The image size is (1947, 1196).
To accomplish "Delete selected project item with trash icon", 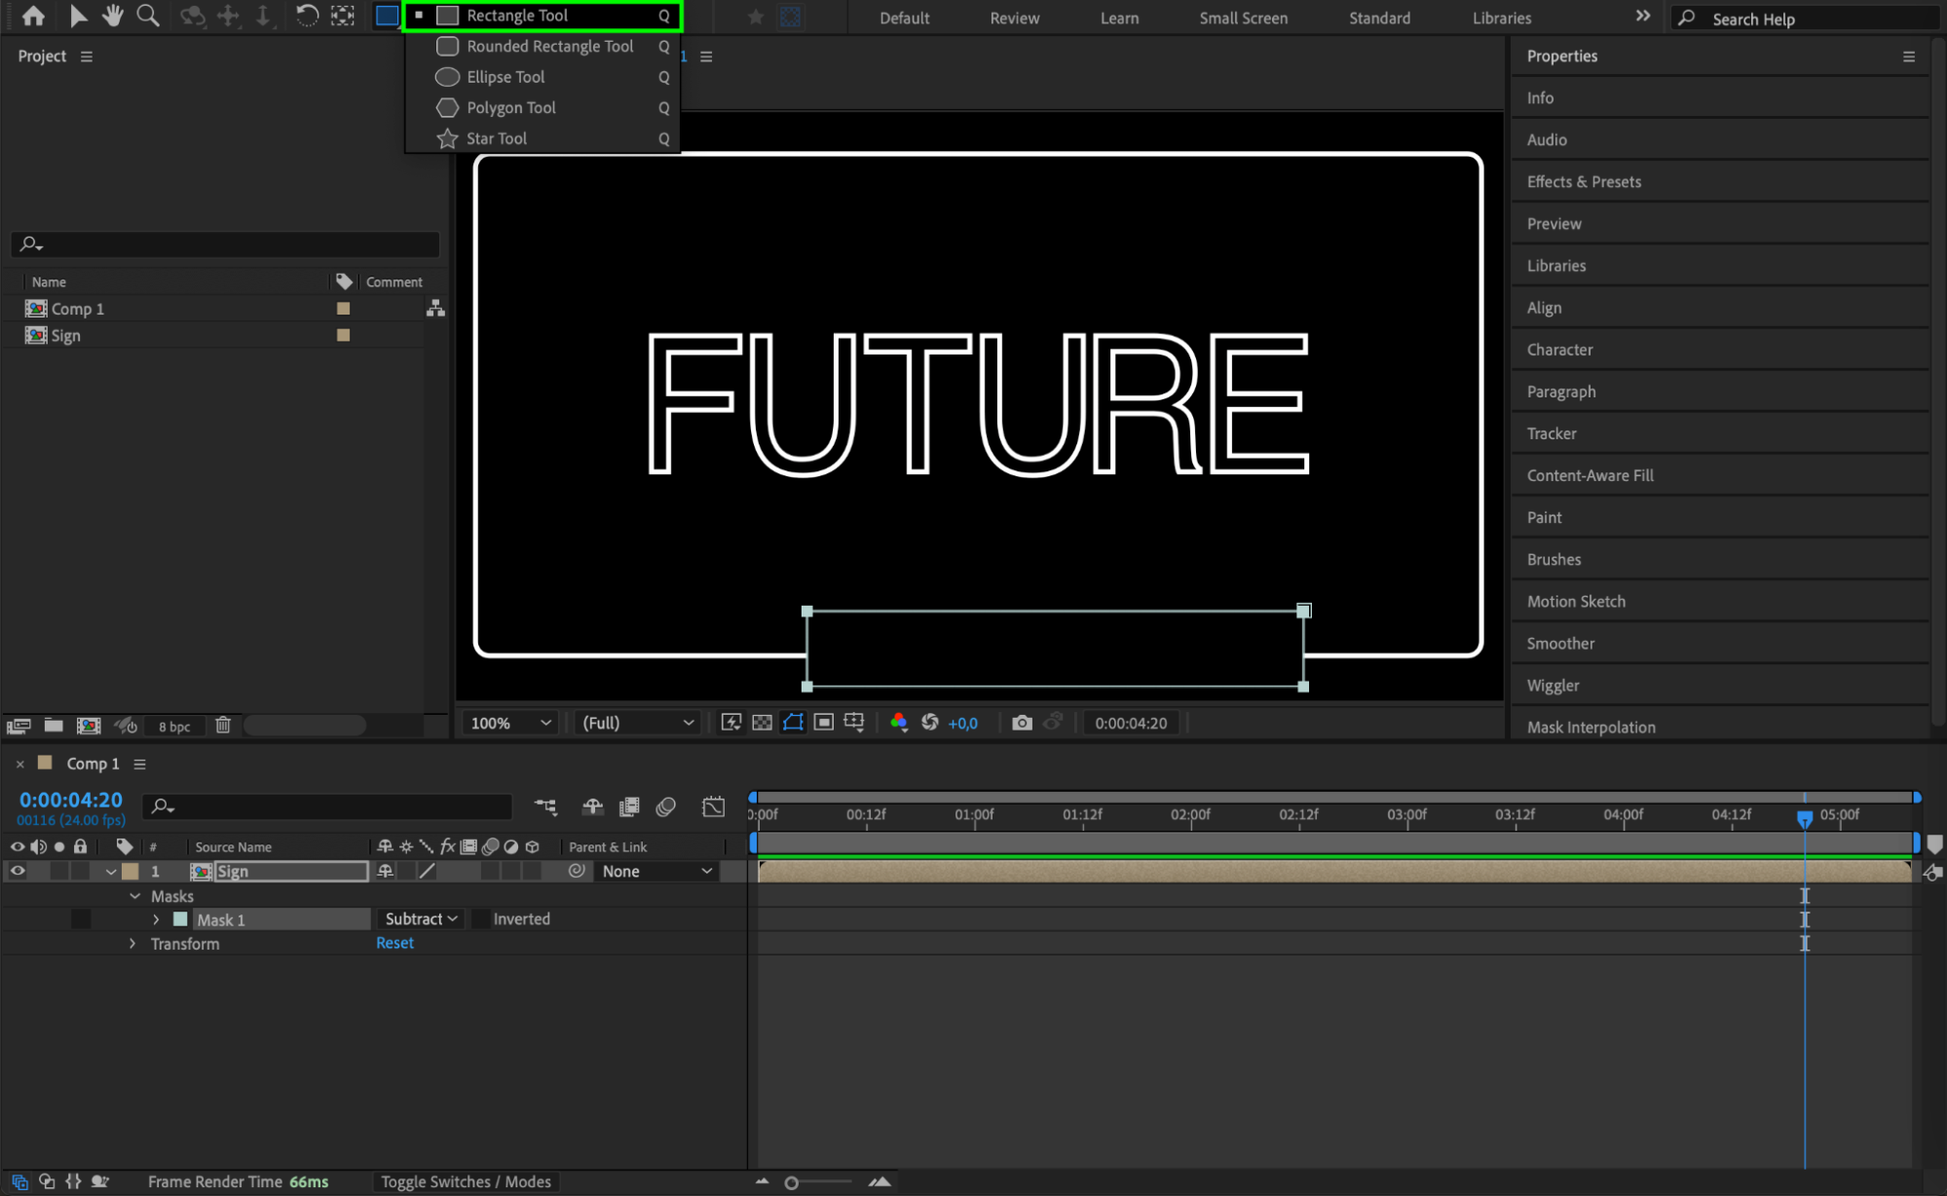I will tap(223, 725).
